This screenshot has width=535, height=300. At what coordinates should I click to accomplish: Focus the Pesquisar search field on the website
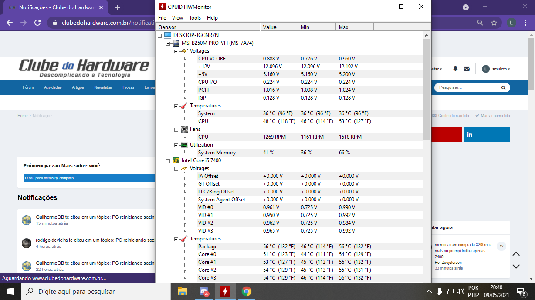[x=468, y=87]
